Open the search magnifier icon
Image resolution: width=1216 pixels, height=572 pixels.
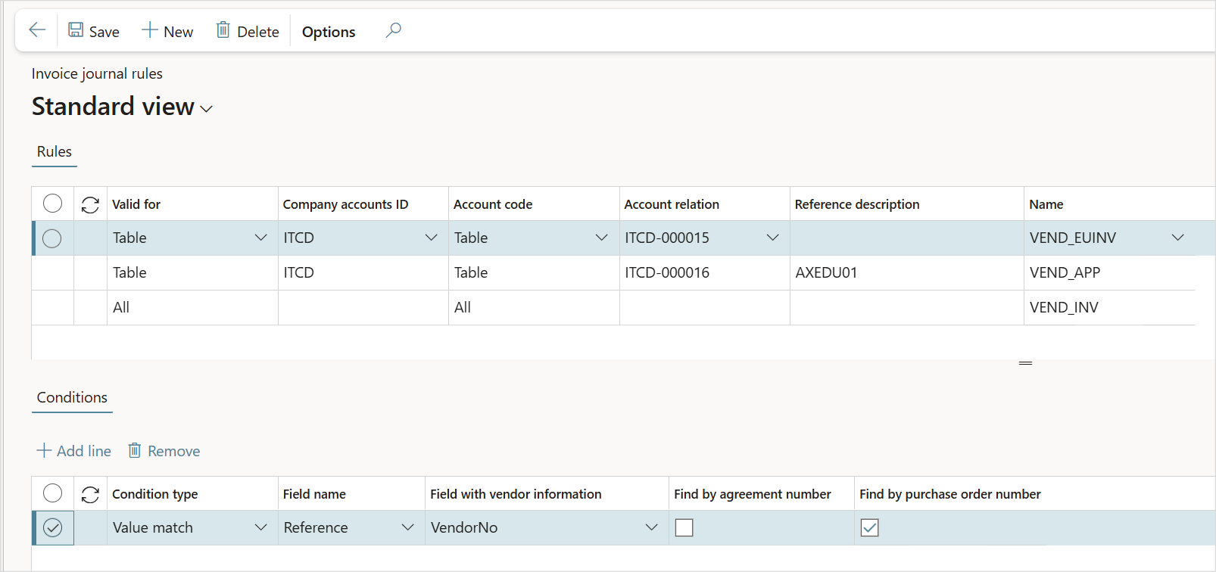pos(393,30)
